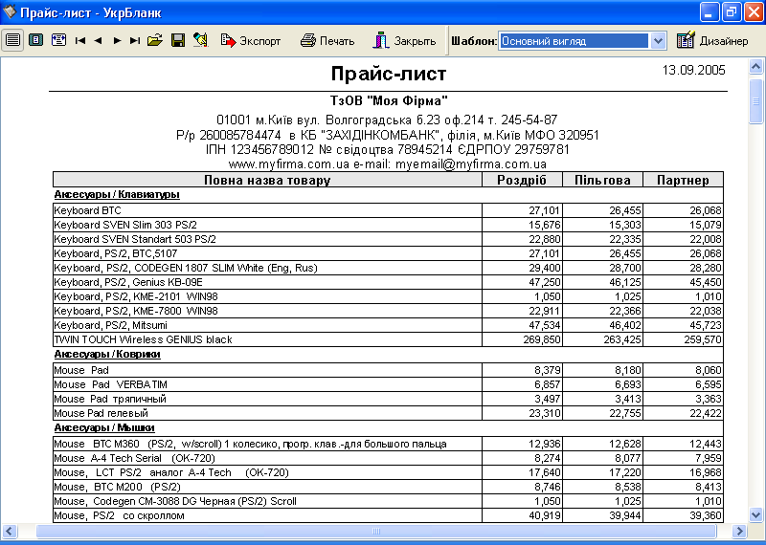766x545 pixels.
Task: Click the horizontal scrollbar right arrow
Action: tap(740, 530)
